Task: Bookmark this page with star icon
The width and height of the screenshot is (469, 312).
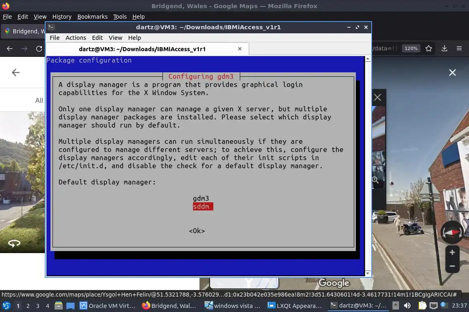Action: (x=429, y=48)
